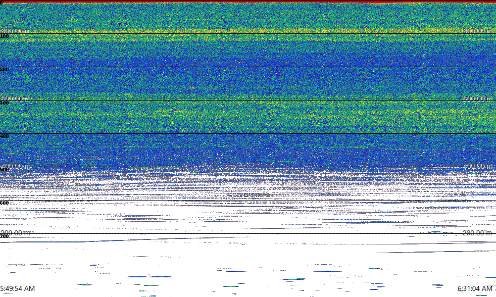Select the 300 depth scale label
This screenshot has height=297, width=496.
point(5,103)
